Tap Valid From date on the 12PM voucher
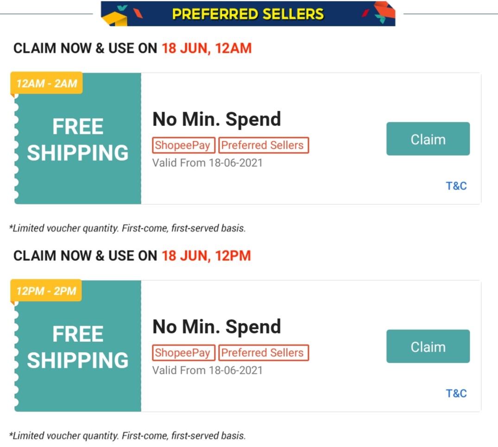The image size is (498, 447). (207, 371)
